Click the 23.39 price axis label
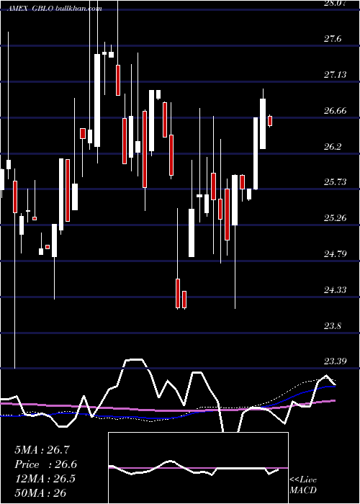 pos(336,361)
